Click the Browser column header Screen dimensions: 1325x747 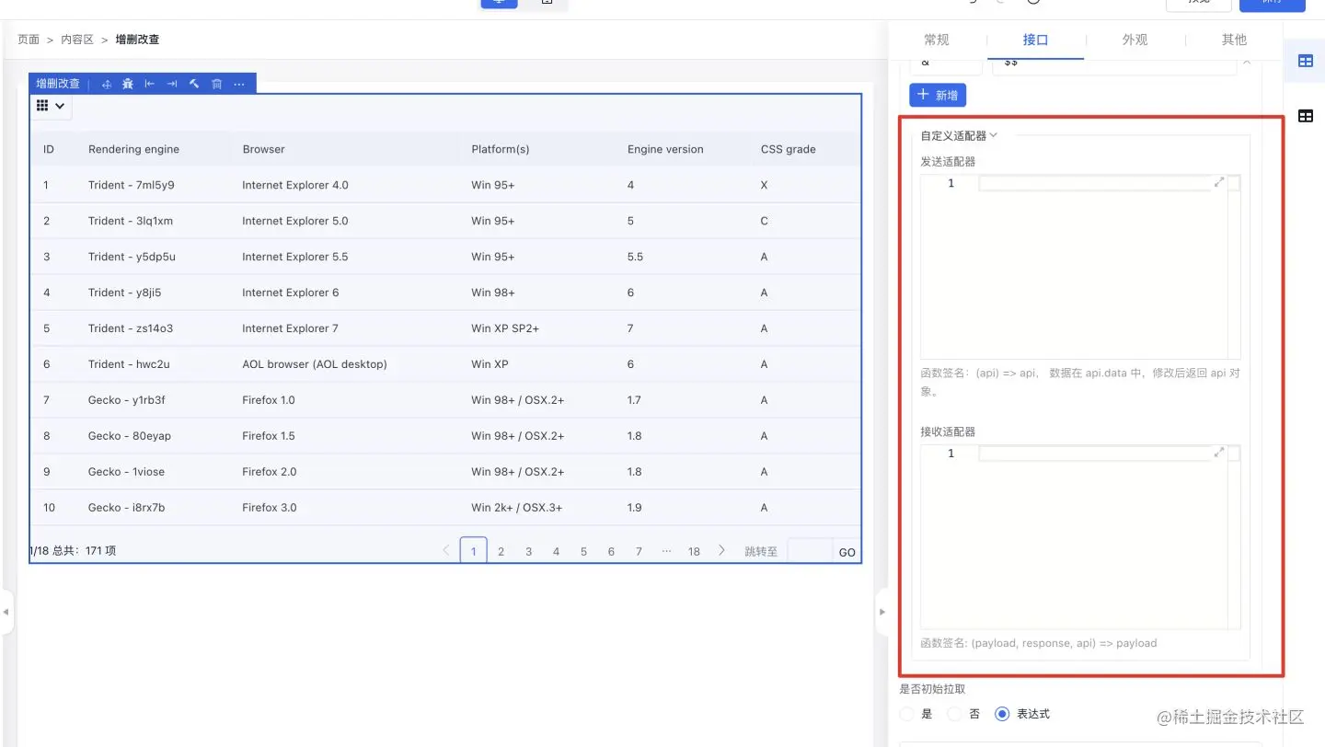[x=264, y=149]
